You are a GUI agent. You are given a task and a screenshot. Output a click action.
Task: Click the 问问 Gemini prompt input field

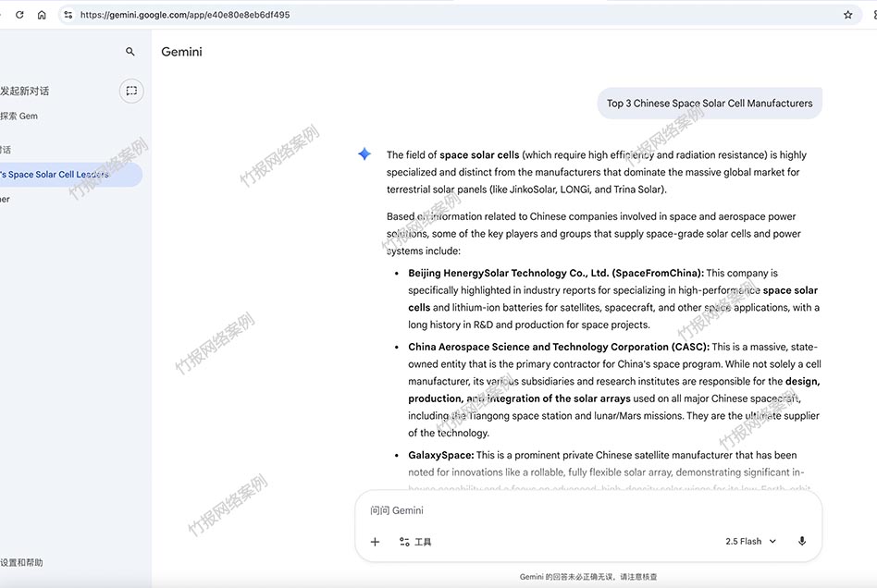[x=588, y=510]
